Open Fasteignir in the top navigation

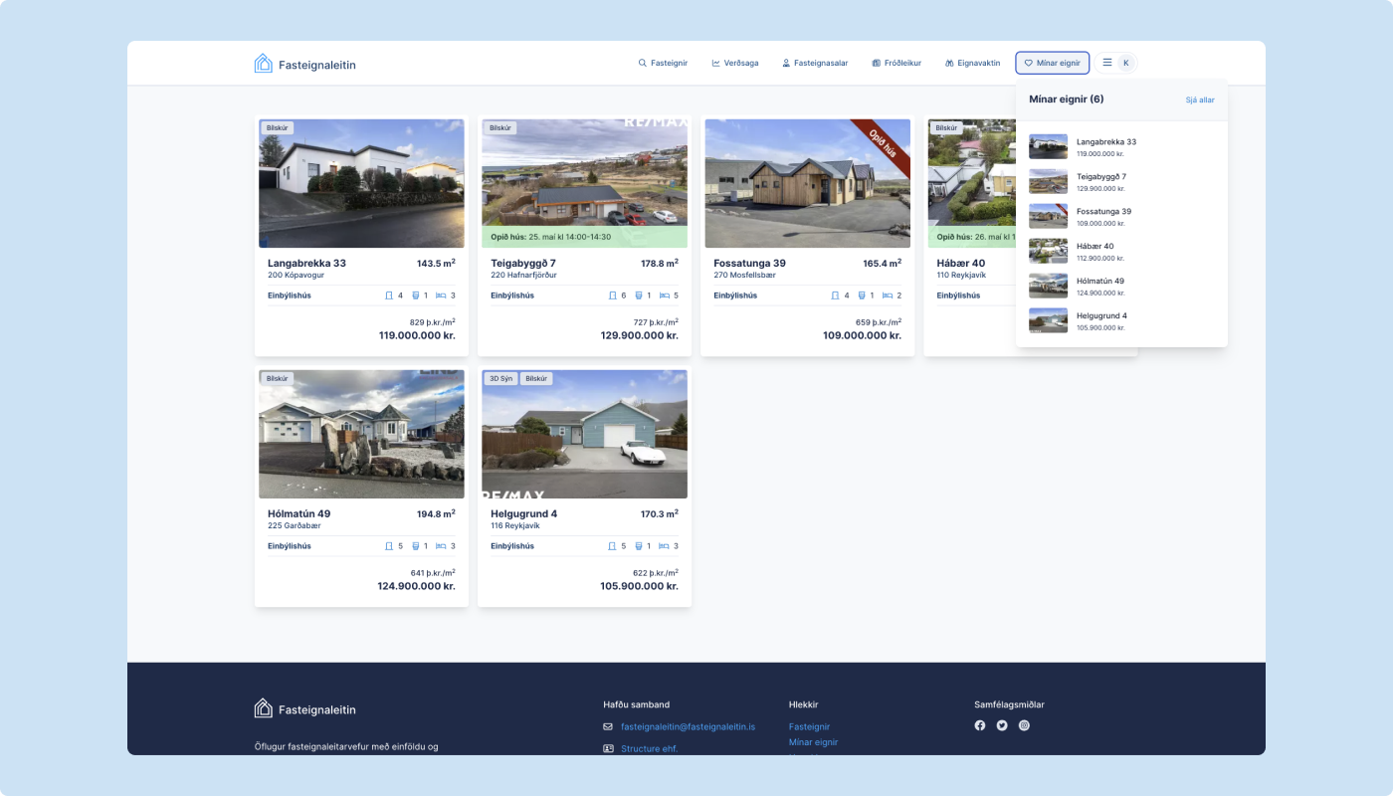point(663,63)
